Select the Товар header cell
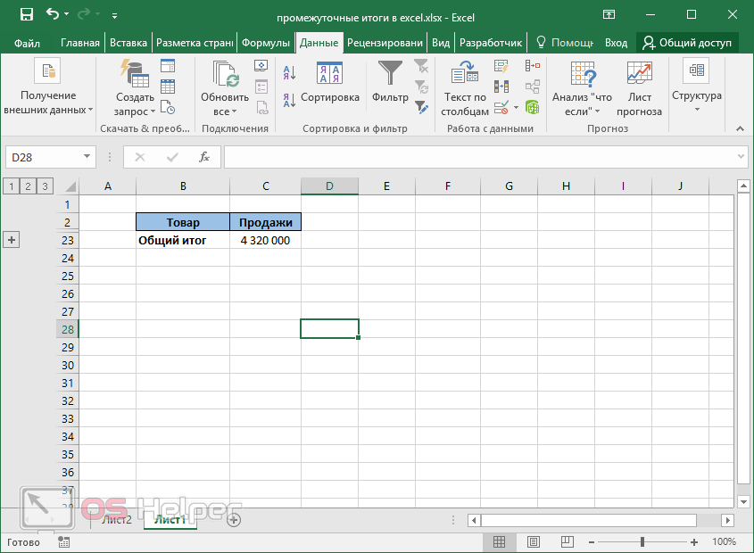This screenshot has width=754, height=553. pos(183,222)
